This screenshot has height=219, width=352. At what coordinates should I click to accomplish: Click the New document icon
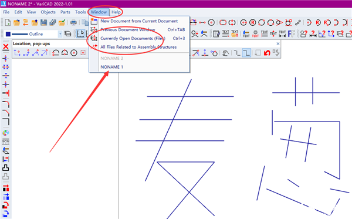point(8,22)
